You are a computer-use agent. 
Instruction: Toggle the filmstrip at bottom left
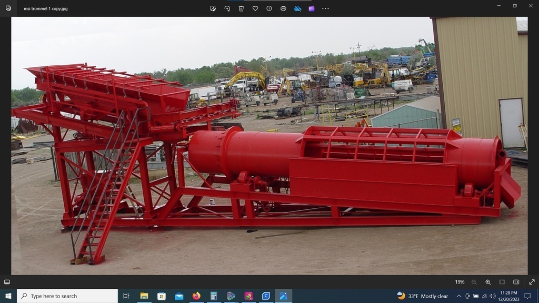pyautogui.click(x=7, y=282)
